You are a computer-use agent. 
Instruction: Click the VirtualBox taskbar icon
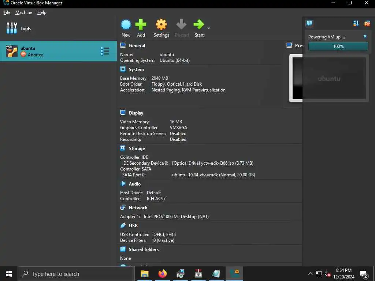(234, 274)
